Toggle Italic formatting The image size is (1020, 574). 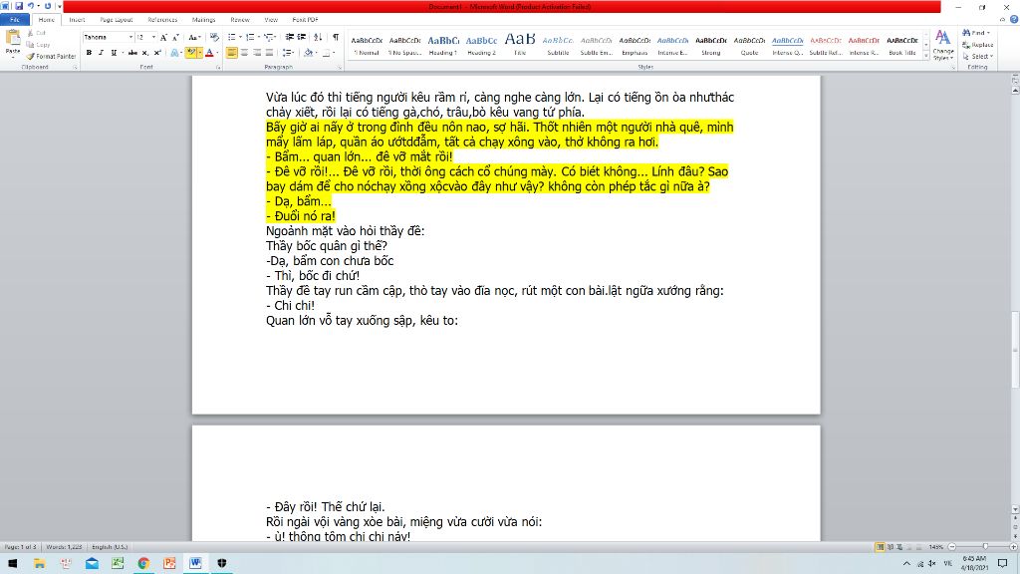click(x=101, y=53)
